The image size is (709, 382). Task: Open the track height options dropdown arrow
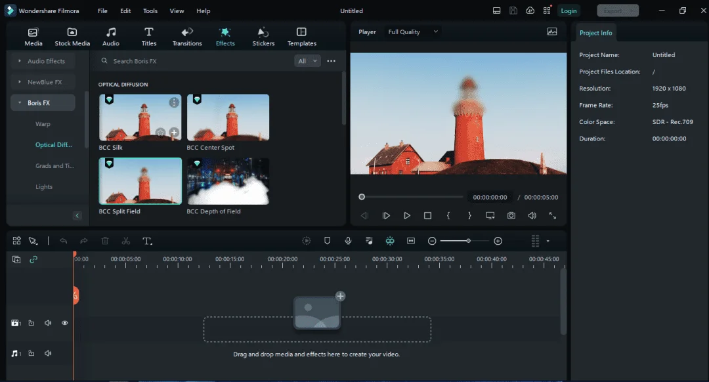click(x=548, y=241)
